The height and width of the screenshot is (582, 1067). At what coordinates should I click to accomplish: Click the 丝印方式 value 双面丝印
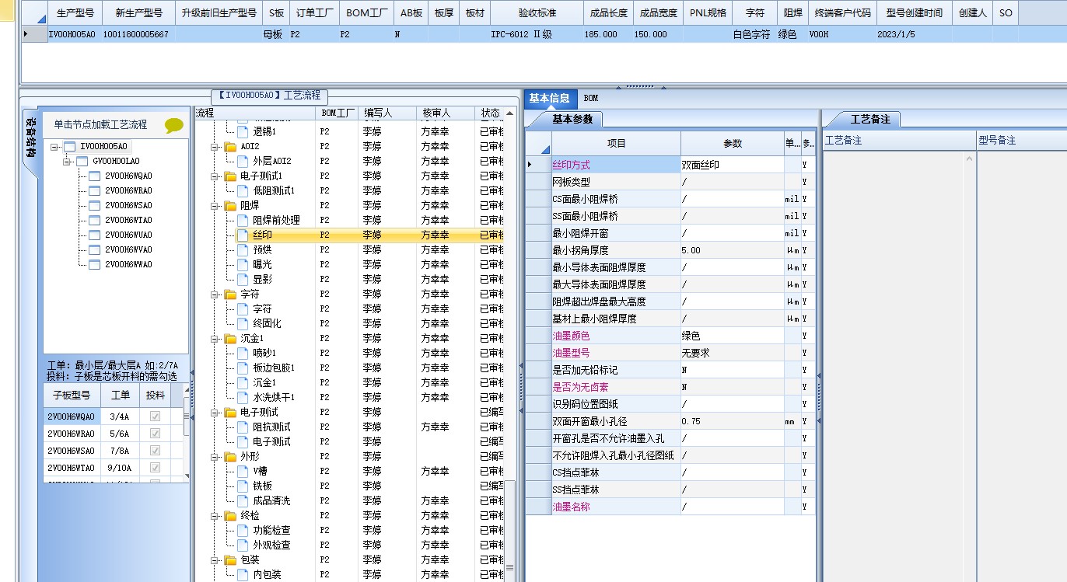[732, 165]
